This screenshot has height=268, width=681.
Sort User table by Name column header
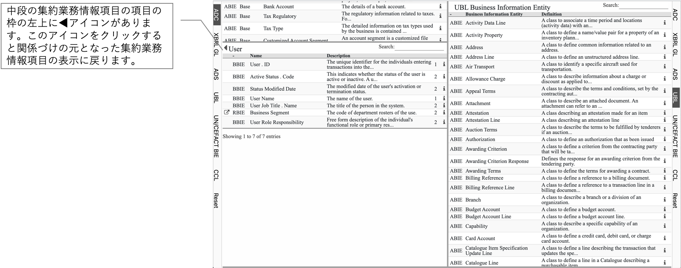(256, 56)
